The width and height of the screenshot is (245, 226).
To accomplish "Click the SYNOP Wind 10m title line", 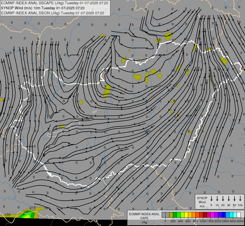I will pyautogui.click(x=43, y=8).
